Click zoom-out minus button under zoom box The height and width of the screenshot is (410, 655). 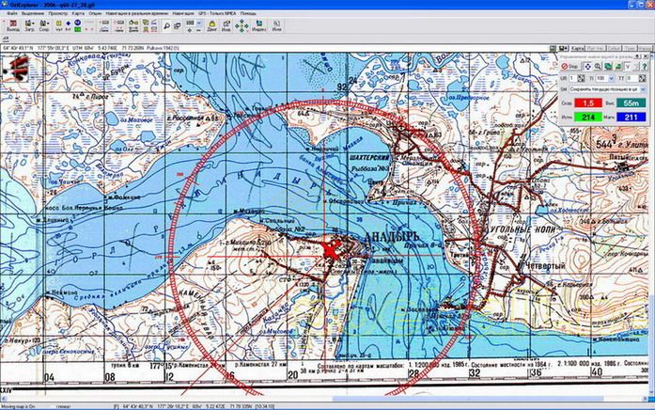pos(199,30)
